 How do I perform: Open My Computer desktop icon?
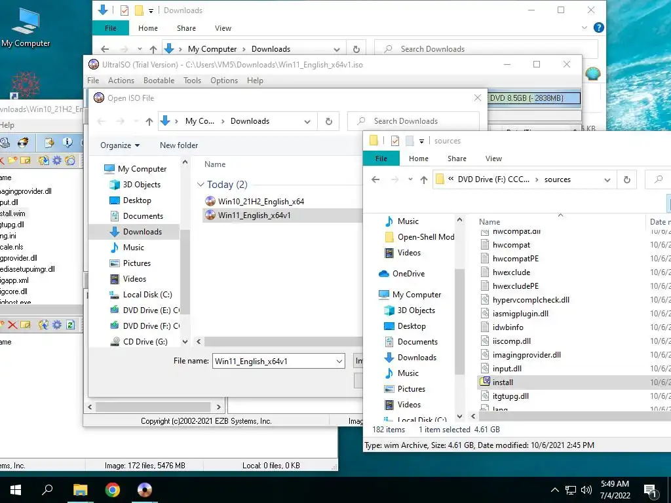[26, 28]
